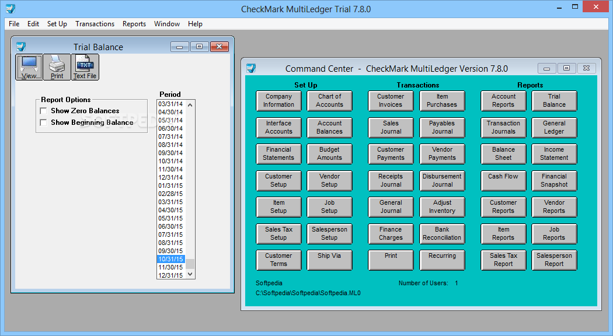Click the Print icon in Trial Balance

[x=57, y=67]
